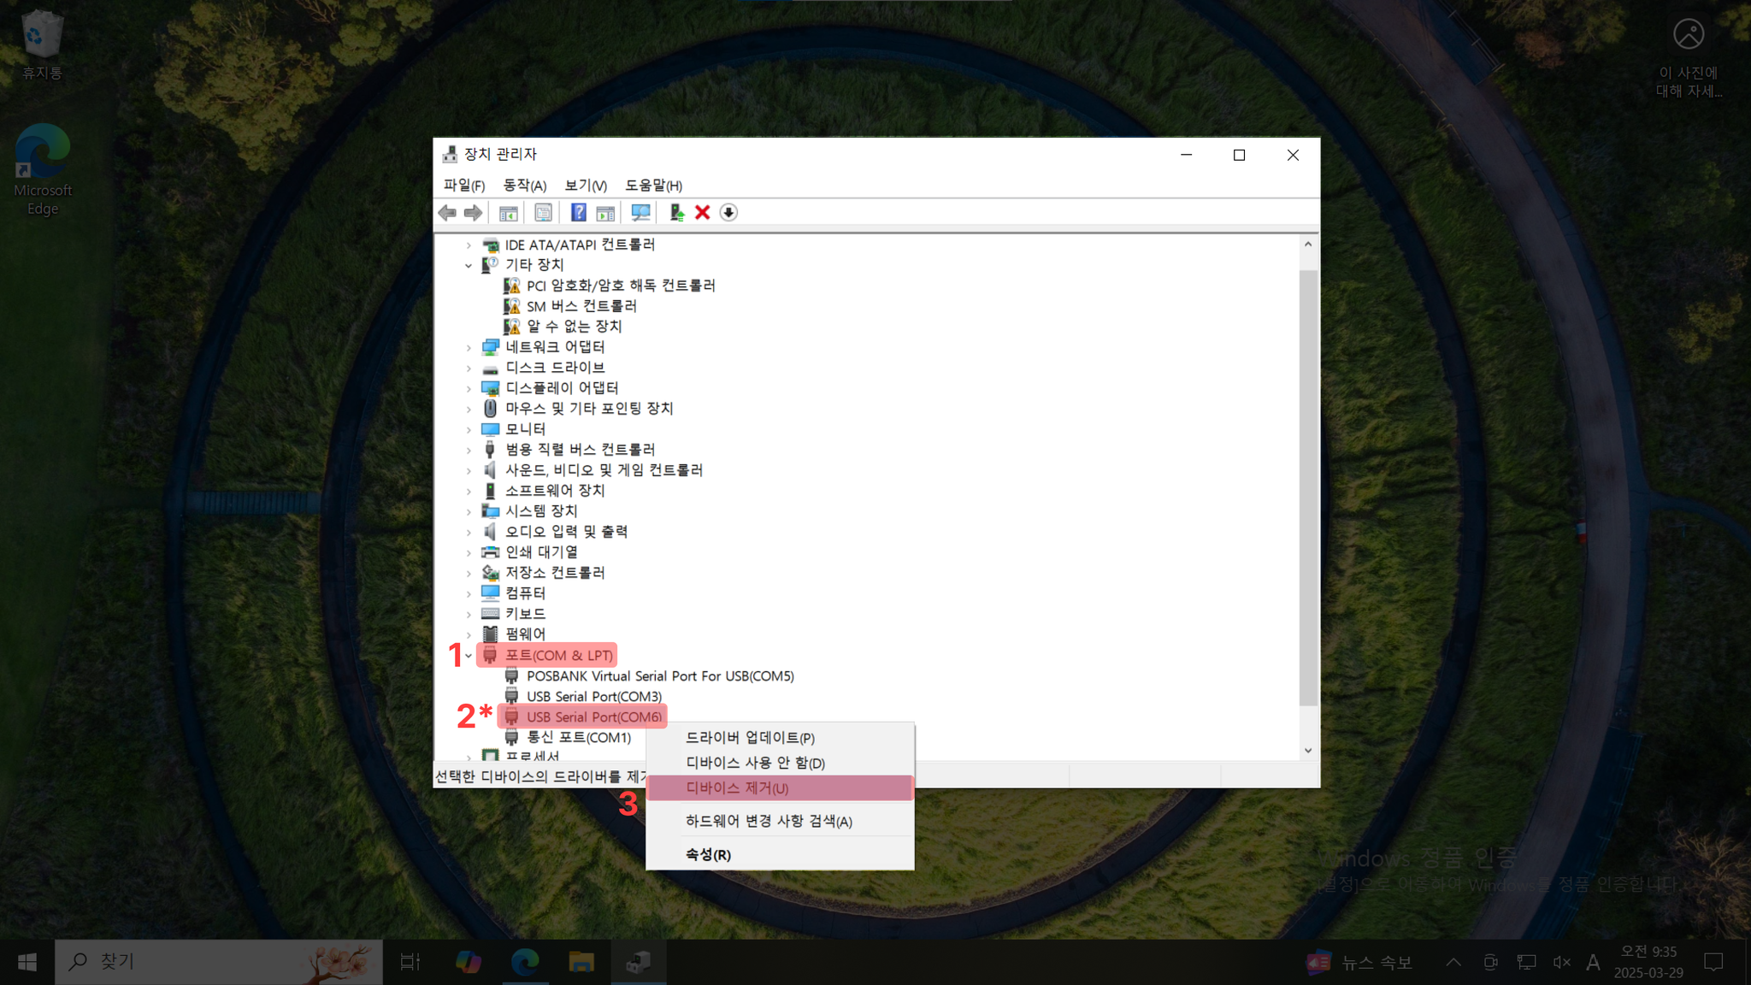Show hidden tray icons chevron
Viewport: 1751px width, 985px height.
1453,962
